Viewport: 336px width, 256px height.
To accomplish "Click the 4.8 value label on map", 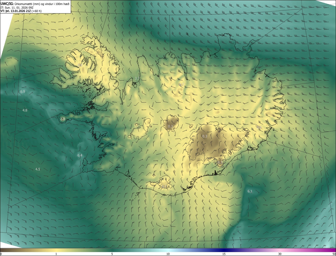I will pos(25,110).
